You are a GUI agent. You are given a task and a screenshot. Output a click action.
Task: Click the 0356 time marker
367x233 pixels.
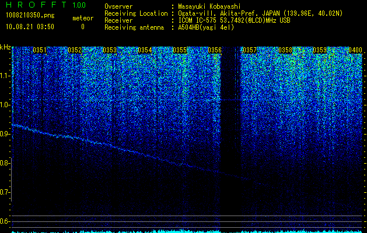(215, 50)
